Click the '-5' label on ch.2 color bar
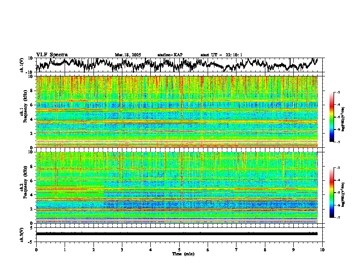 pyautogui.click(x=338, y=193)
